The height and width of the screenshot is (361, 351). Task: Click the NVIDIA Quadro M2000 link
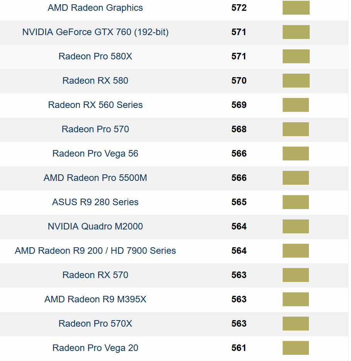click(x=95, y=226)
